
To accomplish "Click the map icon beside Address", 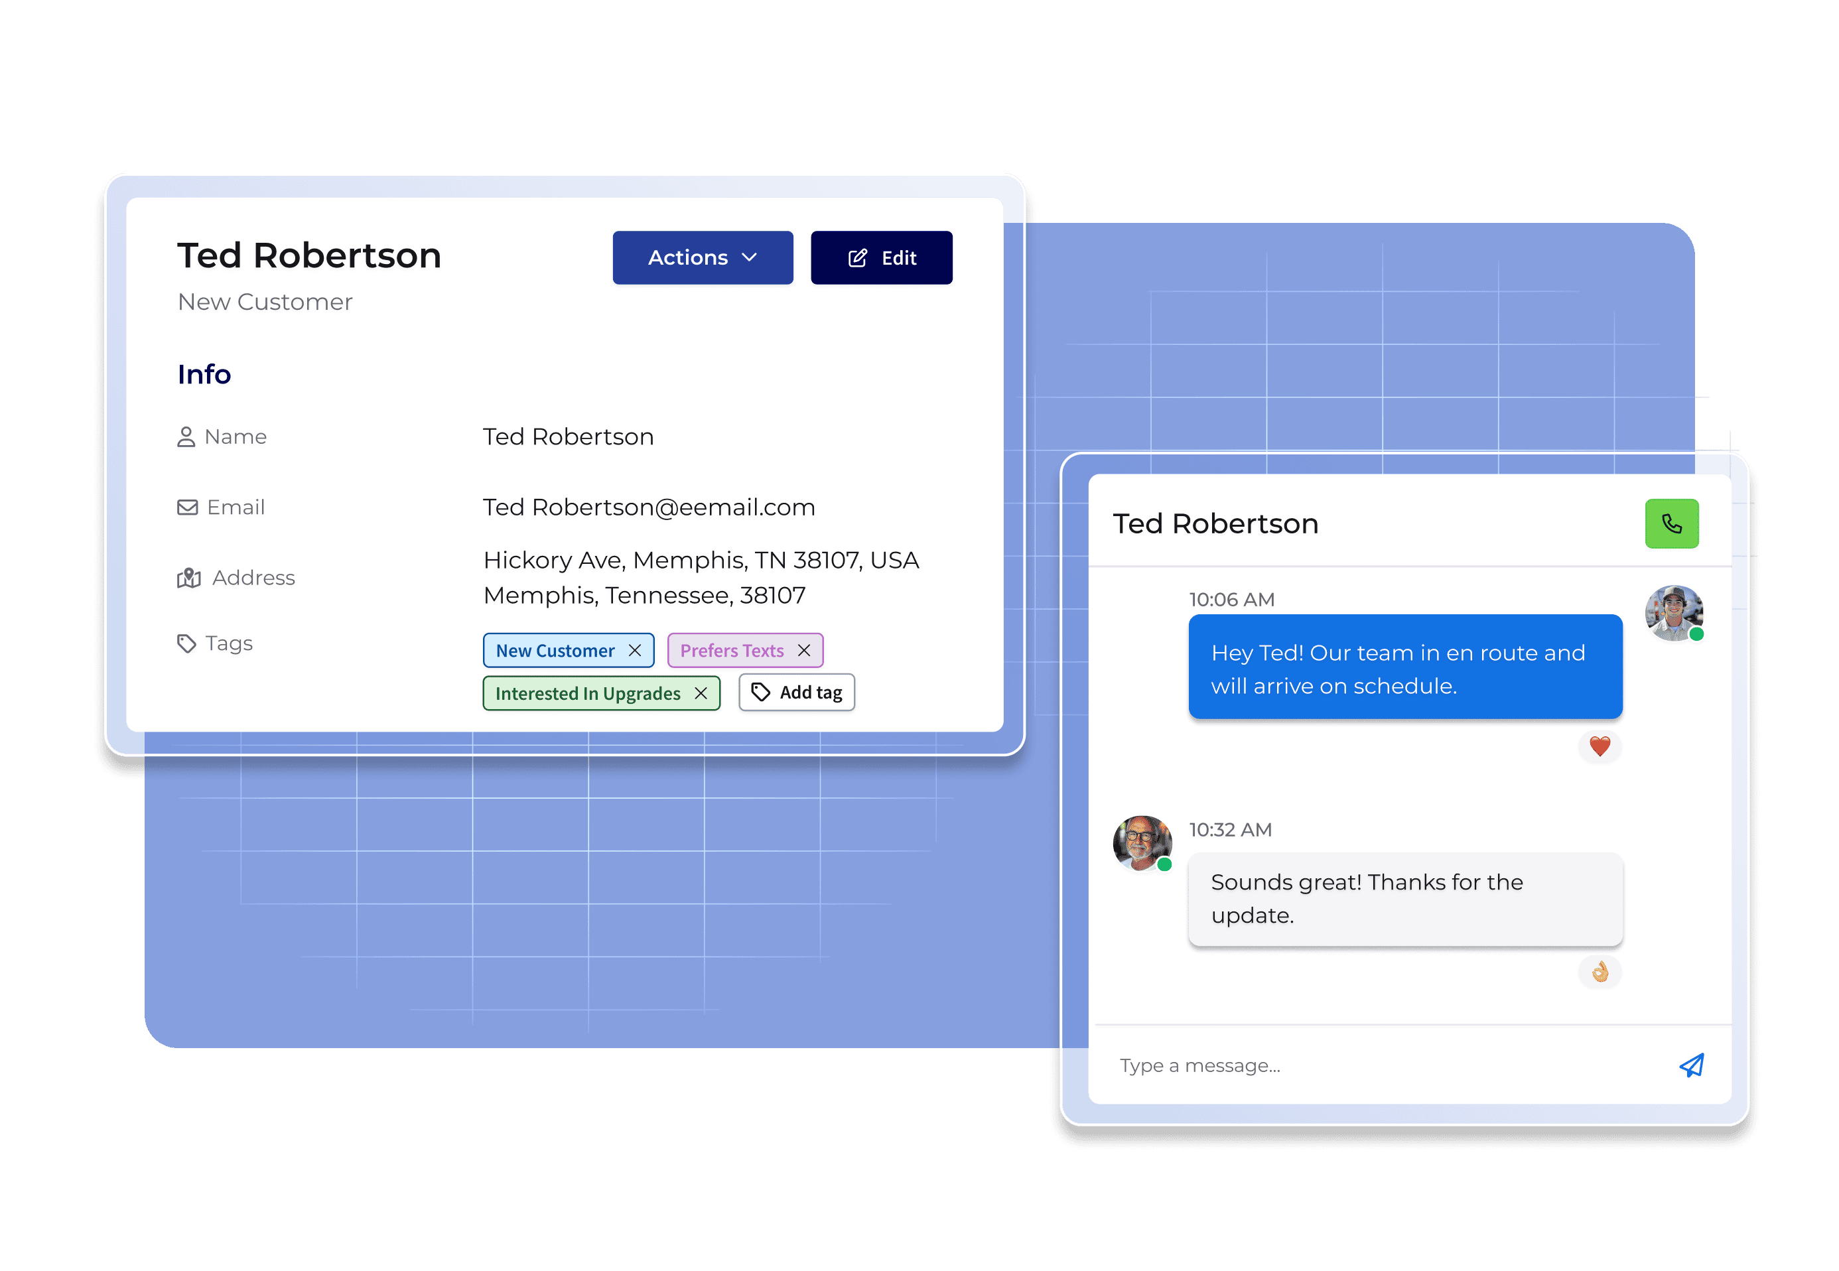I will click(189, 578).
